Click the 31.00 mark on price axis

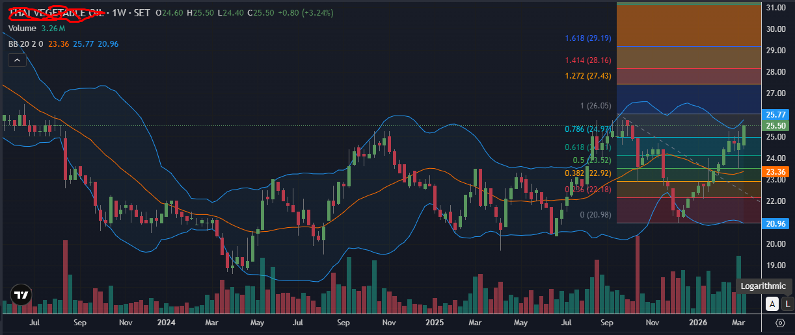[x=777, y=8]
